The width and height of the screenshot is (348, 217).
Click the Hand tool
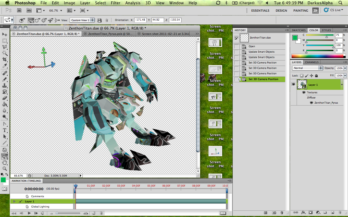point(5,162)
